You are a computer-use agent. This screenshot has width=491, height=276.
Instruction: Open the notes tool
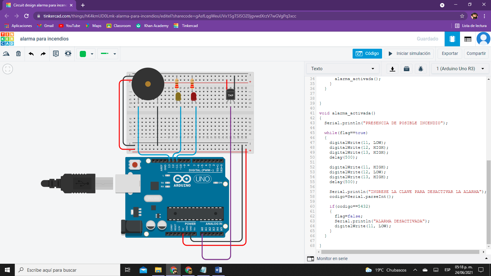click(56, 54)
